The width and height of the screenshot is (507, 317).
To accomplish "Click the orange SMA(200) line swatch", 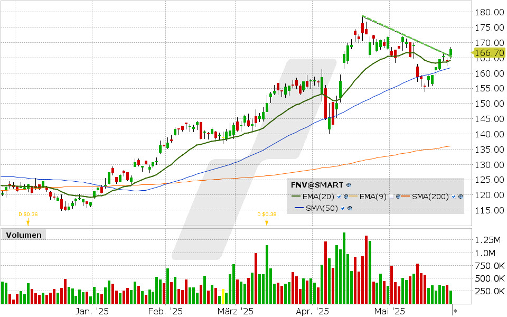I will [405, 196].
